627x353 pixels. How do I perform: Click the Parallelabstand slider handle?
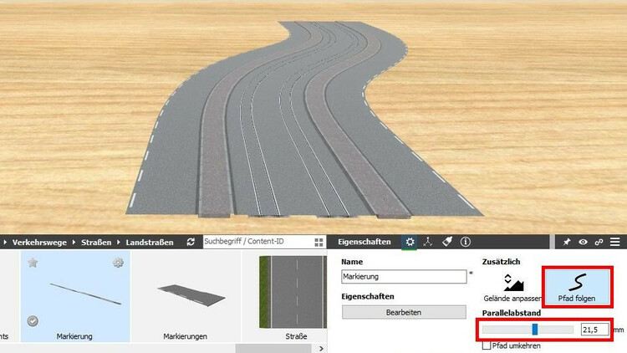click(x=535, y=330)
